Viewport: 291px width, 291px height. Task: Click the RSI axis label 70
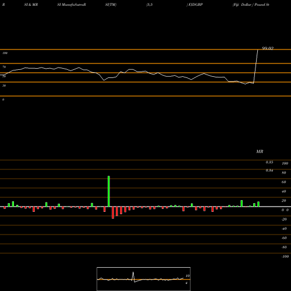[4, 67]
